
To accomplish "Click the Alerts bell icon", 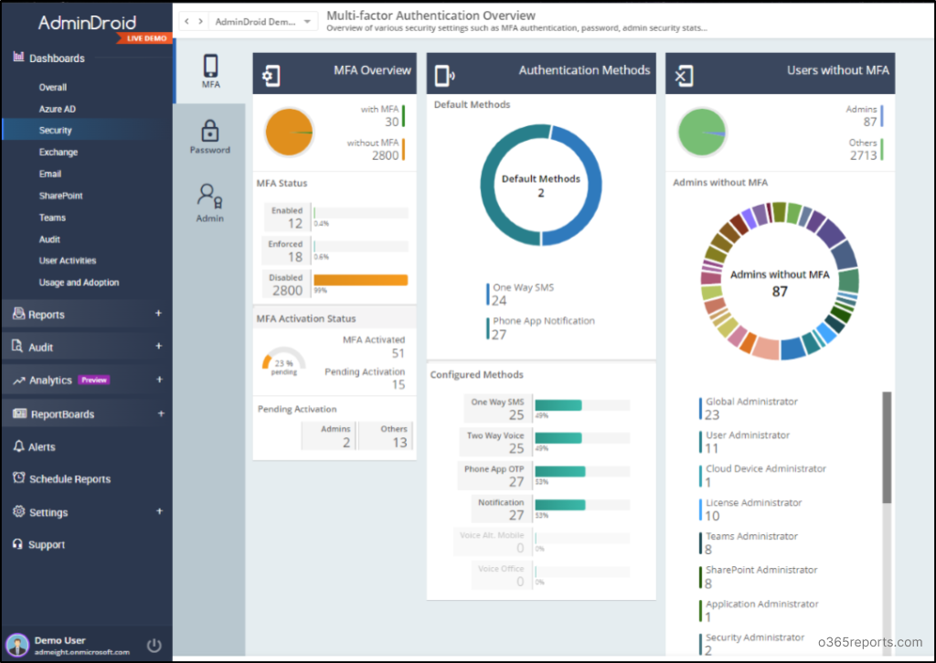I will (x=18, y=446).
